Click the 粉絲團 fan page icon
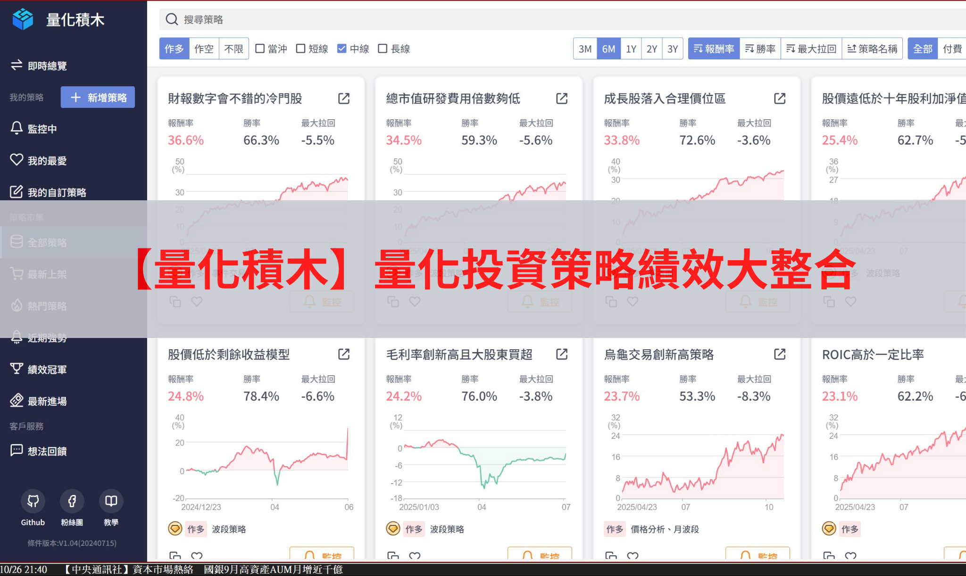This screenshot has width=966, height=576. click(x=72, y=501)
